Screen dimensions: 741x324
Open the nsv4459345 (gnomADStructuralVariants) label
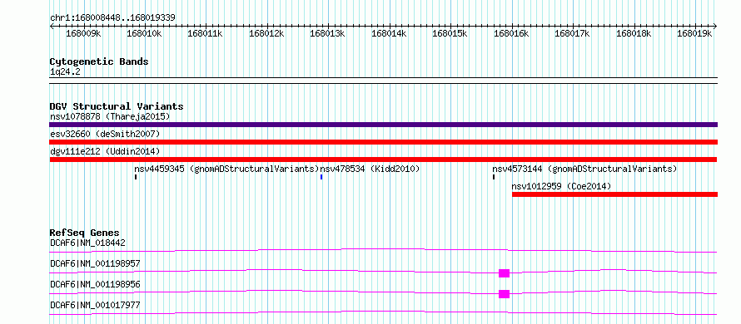226,169
